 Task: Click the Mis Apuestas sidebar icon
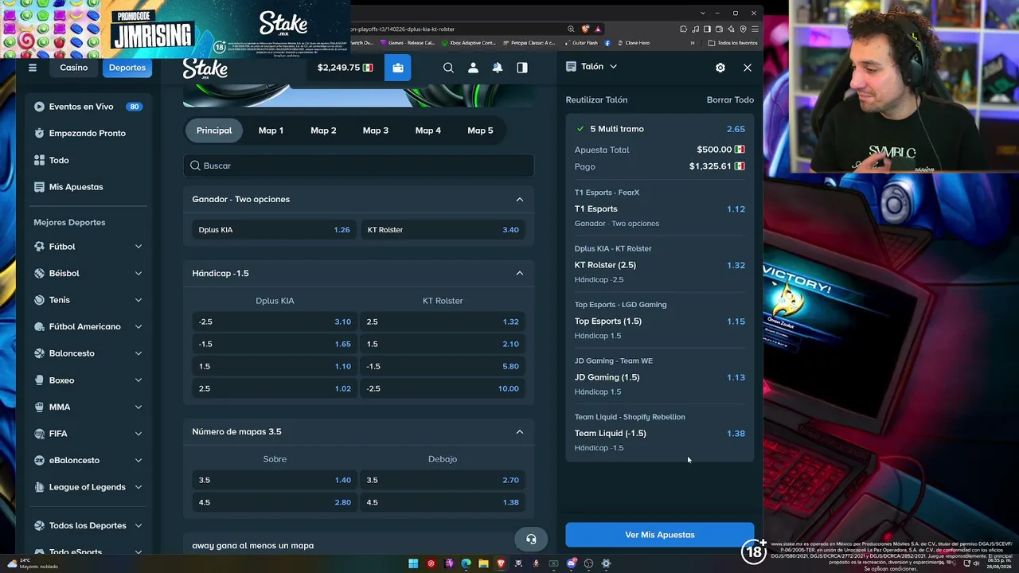39,187
